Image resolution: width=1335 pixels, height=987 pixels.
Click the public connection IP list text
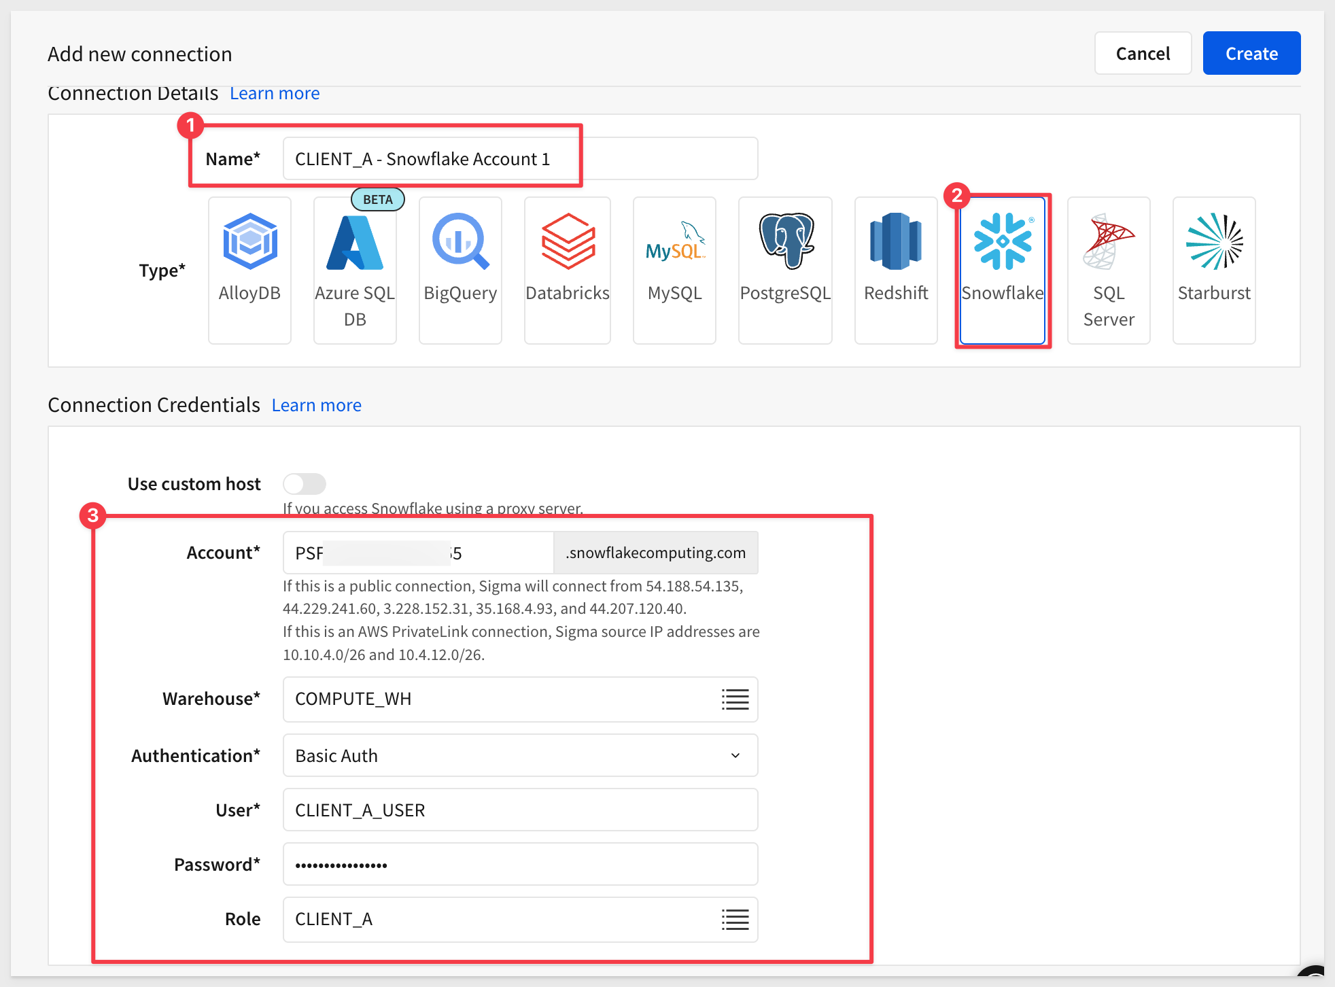click(x=513, y=597)
